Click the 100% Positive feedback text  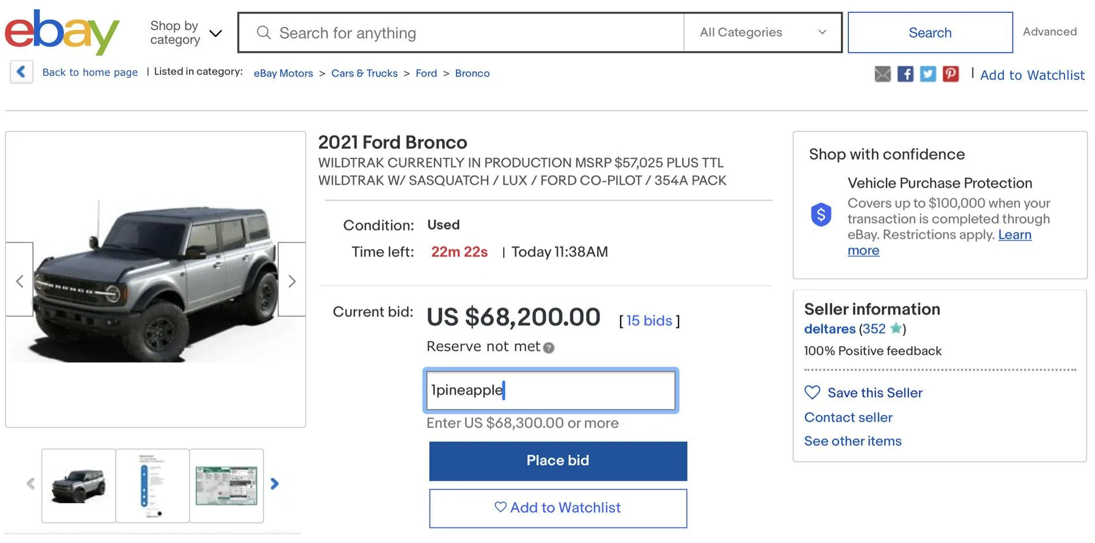[873, 351]
